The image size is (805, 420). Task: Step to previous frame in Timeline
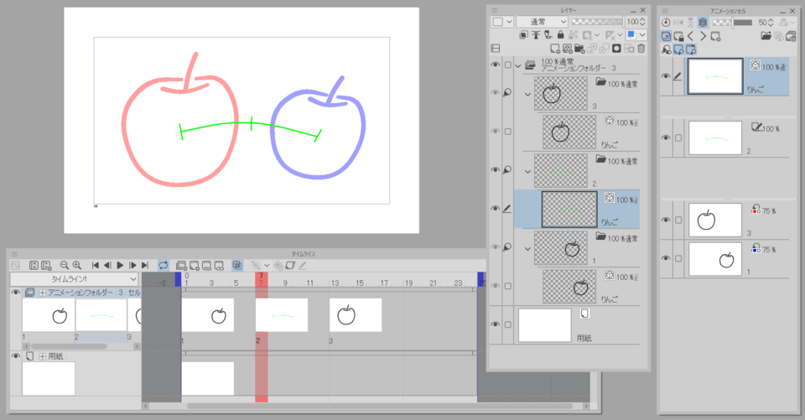point(107,266)
